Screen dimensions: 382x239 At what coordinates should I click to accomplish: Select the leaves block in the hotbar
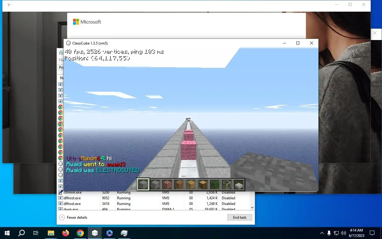click(x=215, y=185)
